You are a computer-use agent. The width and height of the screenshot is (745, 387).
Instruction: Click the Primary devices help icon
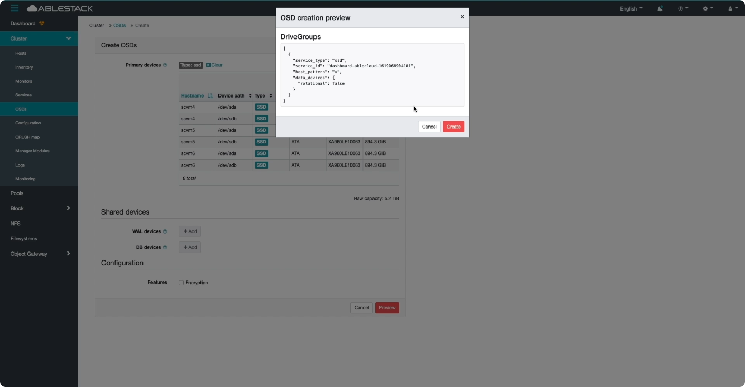(165, 65)
